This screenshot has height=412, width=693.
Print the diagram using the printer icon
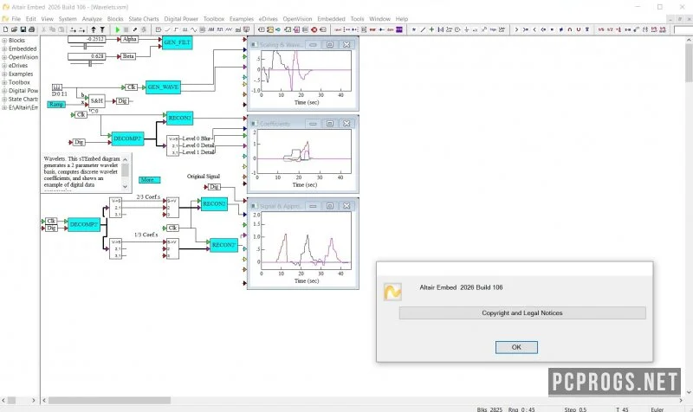(31, 29)
